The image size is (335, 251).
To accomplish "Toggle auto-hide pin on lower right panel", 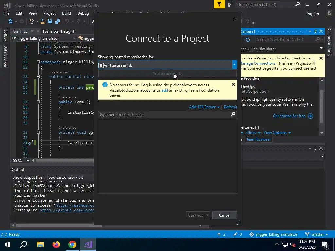I will [x=315, y=148].
